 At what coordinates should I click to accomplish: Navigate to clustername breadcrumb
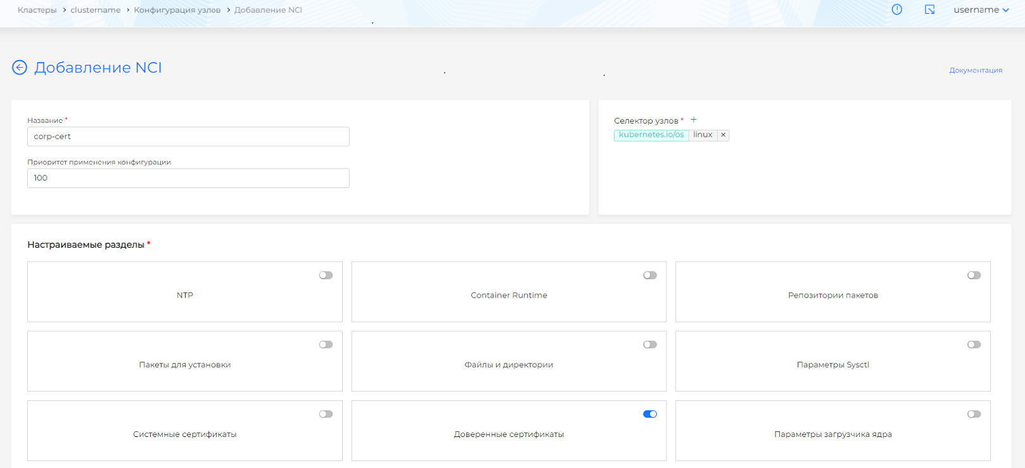[95, 10]
